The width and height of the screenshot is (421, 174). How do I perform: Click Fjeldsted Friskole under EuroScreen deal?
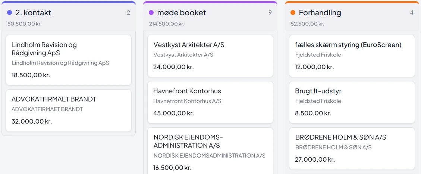point(318,55)
